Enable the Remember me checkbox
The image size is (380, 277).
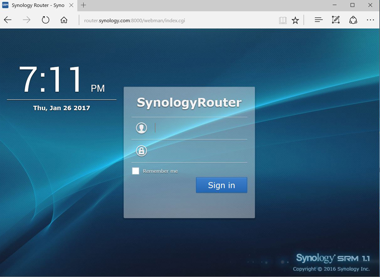click(136, 171)
